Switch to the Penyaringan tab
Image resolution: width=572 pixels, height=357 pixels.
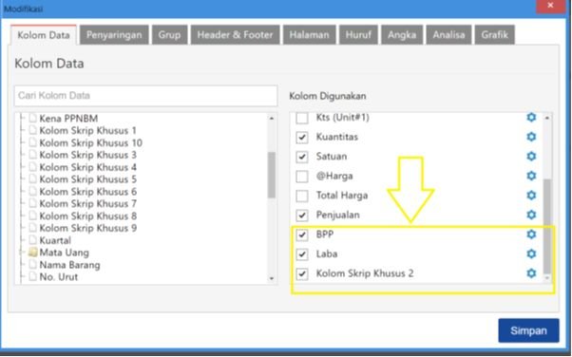tap(114, 35)
